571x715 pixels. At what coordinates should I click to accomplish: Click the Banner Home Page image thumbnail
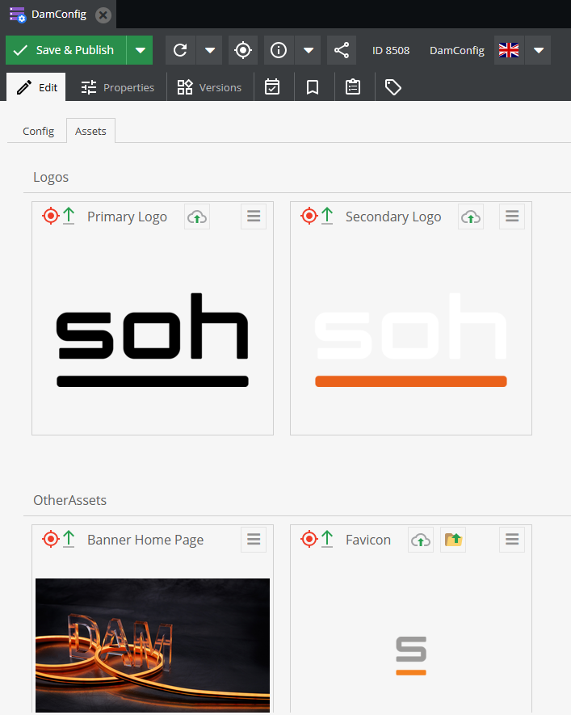153,644
